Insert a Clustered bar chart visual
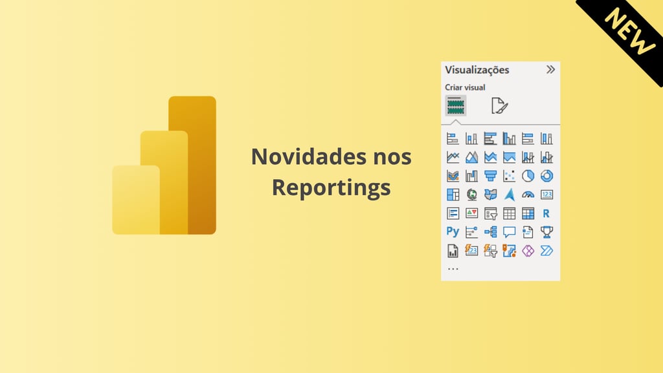Image resolution: width=663 pixels, height=373 pixels. coord(491,138)
